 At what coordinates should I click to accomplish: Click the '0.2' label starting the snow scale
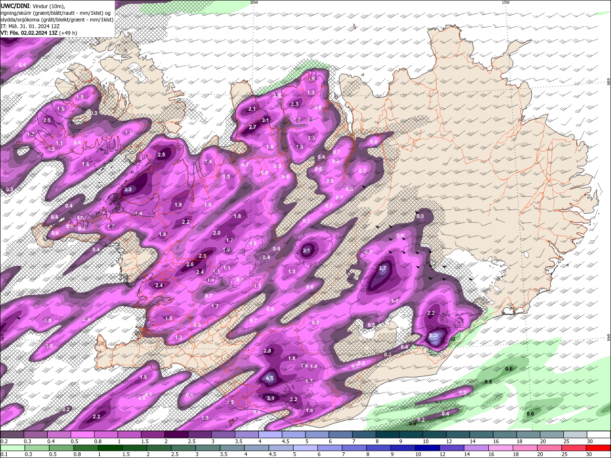point(4,441)
